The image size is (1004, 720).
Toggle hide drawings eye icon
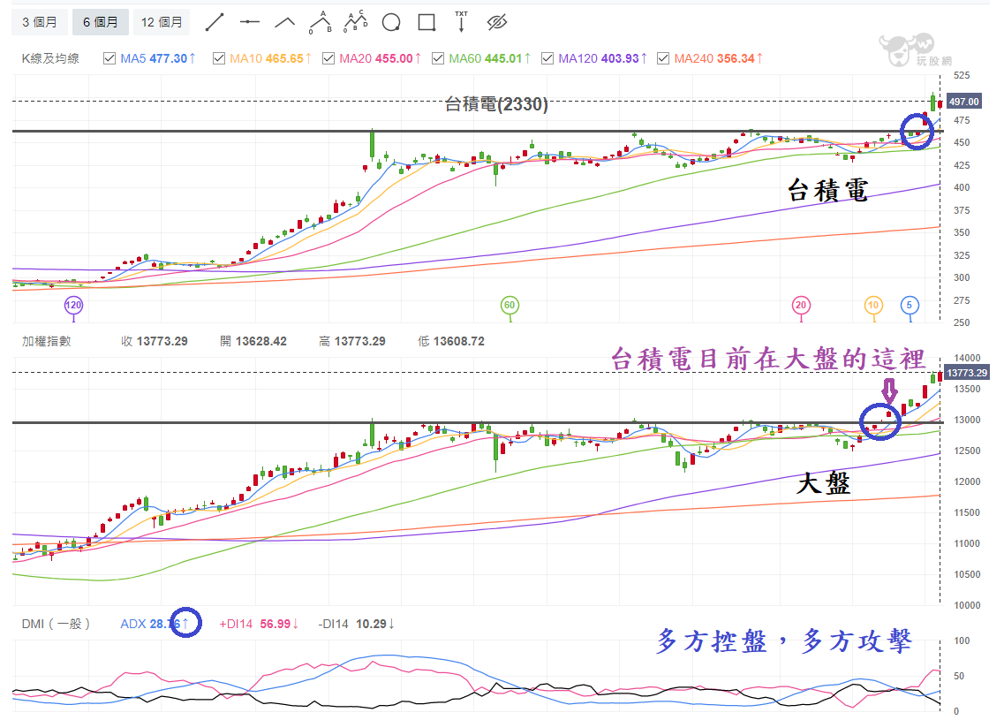pyautogui.click(x=497, y=22)
